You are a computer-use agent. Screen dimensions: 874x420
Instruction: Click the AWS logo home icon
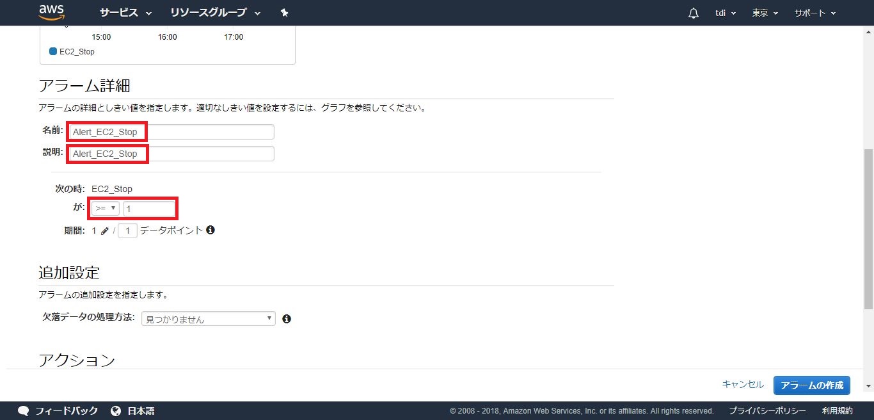pos(52,12)
